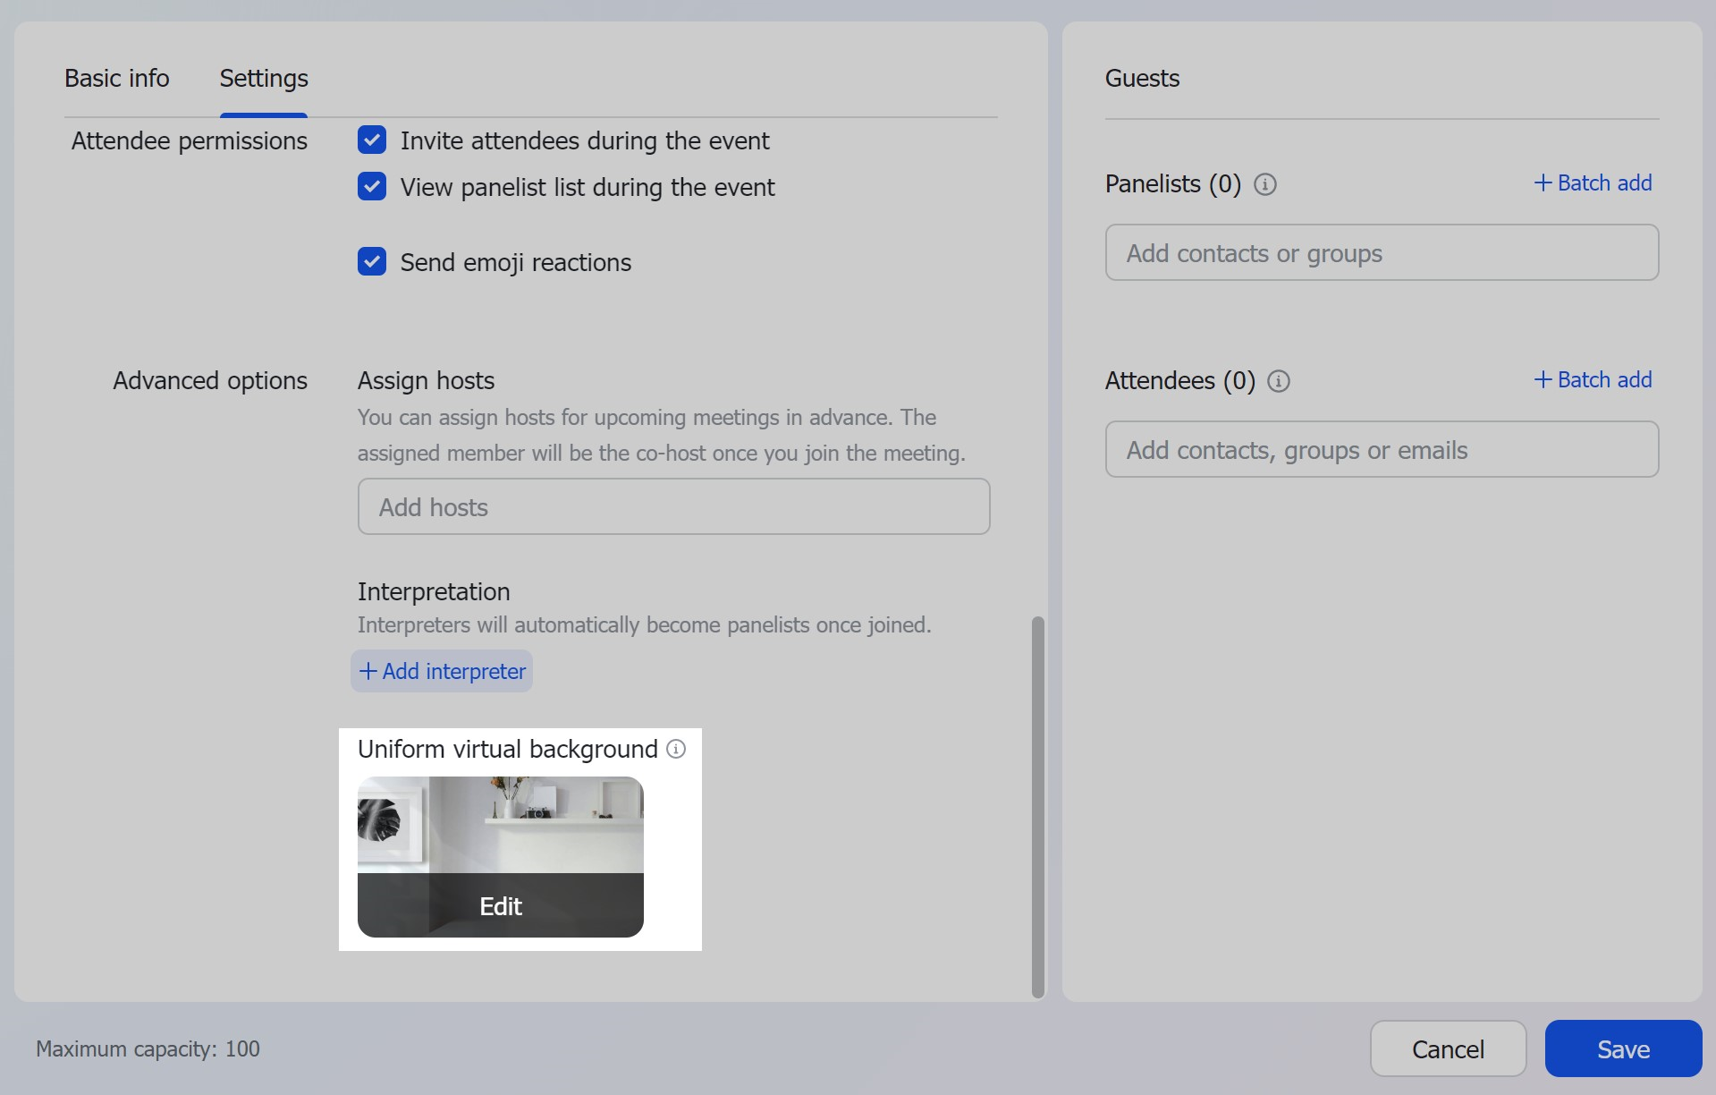
Task: Disable Send emoji reactions
Action: [371, 261]
